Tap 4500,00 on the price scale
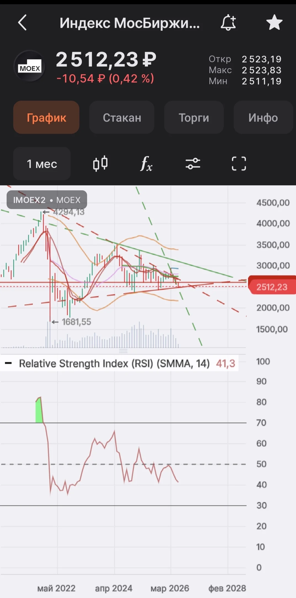296x598 pixels. point(273,203)
